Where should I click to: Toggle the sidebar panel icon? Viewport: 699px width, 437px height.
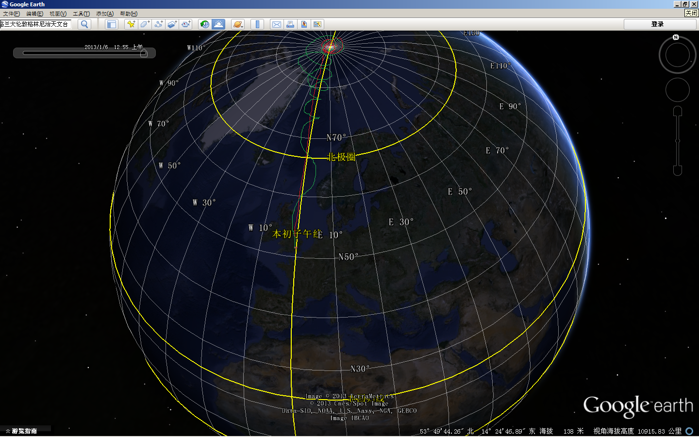(x=112, y=24)
